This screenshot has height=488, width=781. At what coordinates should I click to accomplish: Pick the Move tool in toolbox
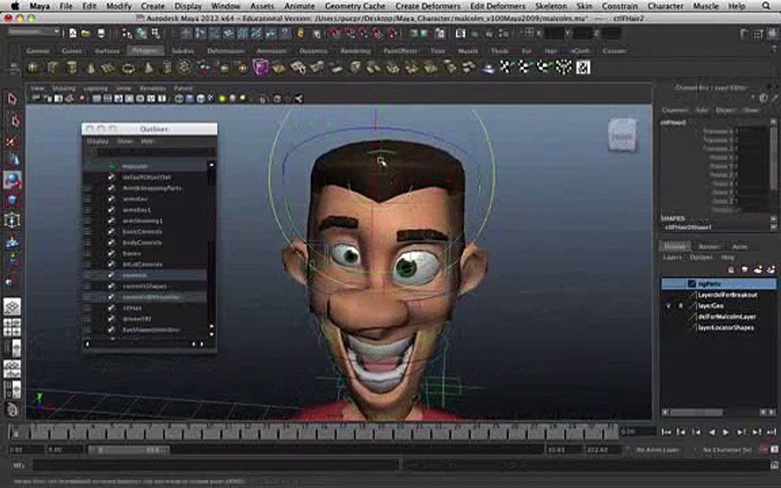(12, 161)
